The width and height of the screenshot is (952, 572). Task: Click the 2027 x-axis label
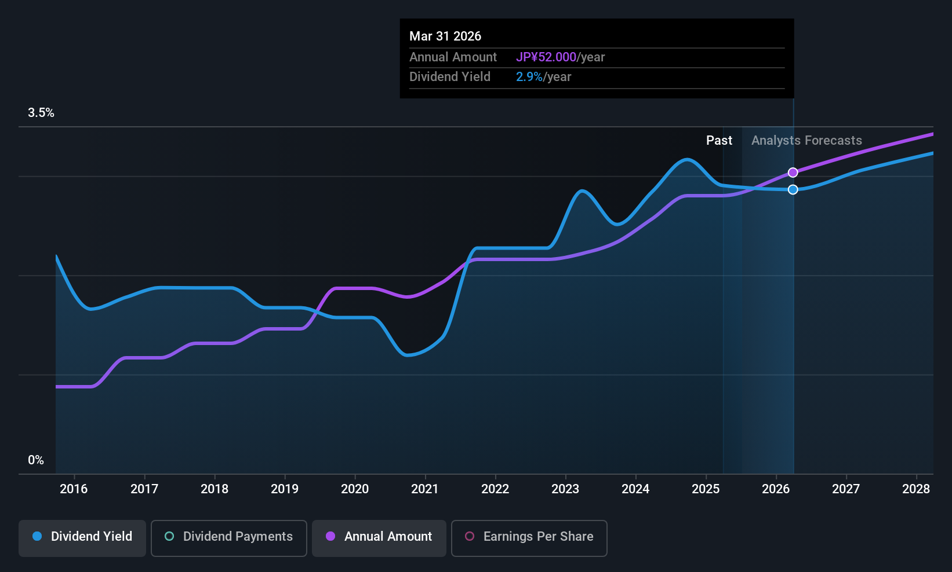point(846,489)
